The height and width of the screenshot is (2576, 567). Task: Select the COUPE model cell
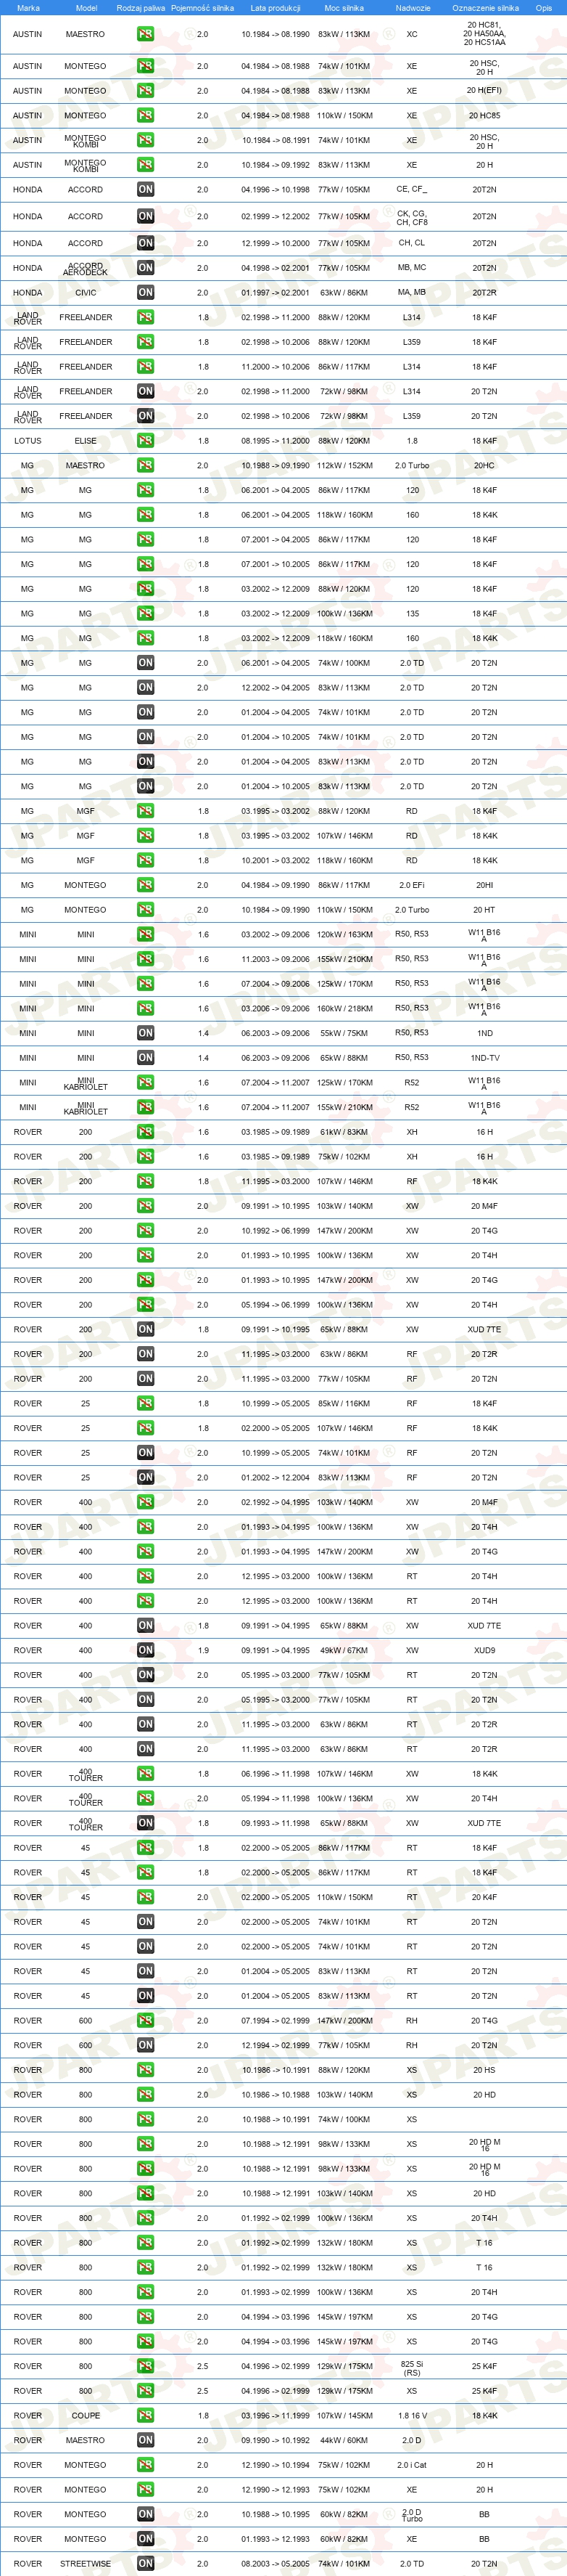(86, 2416)
